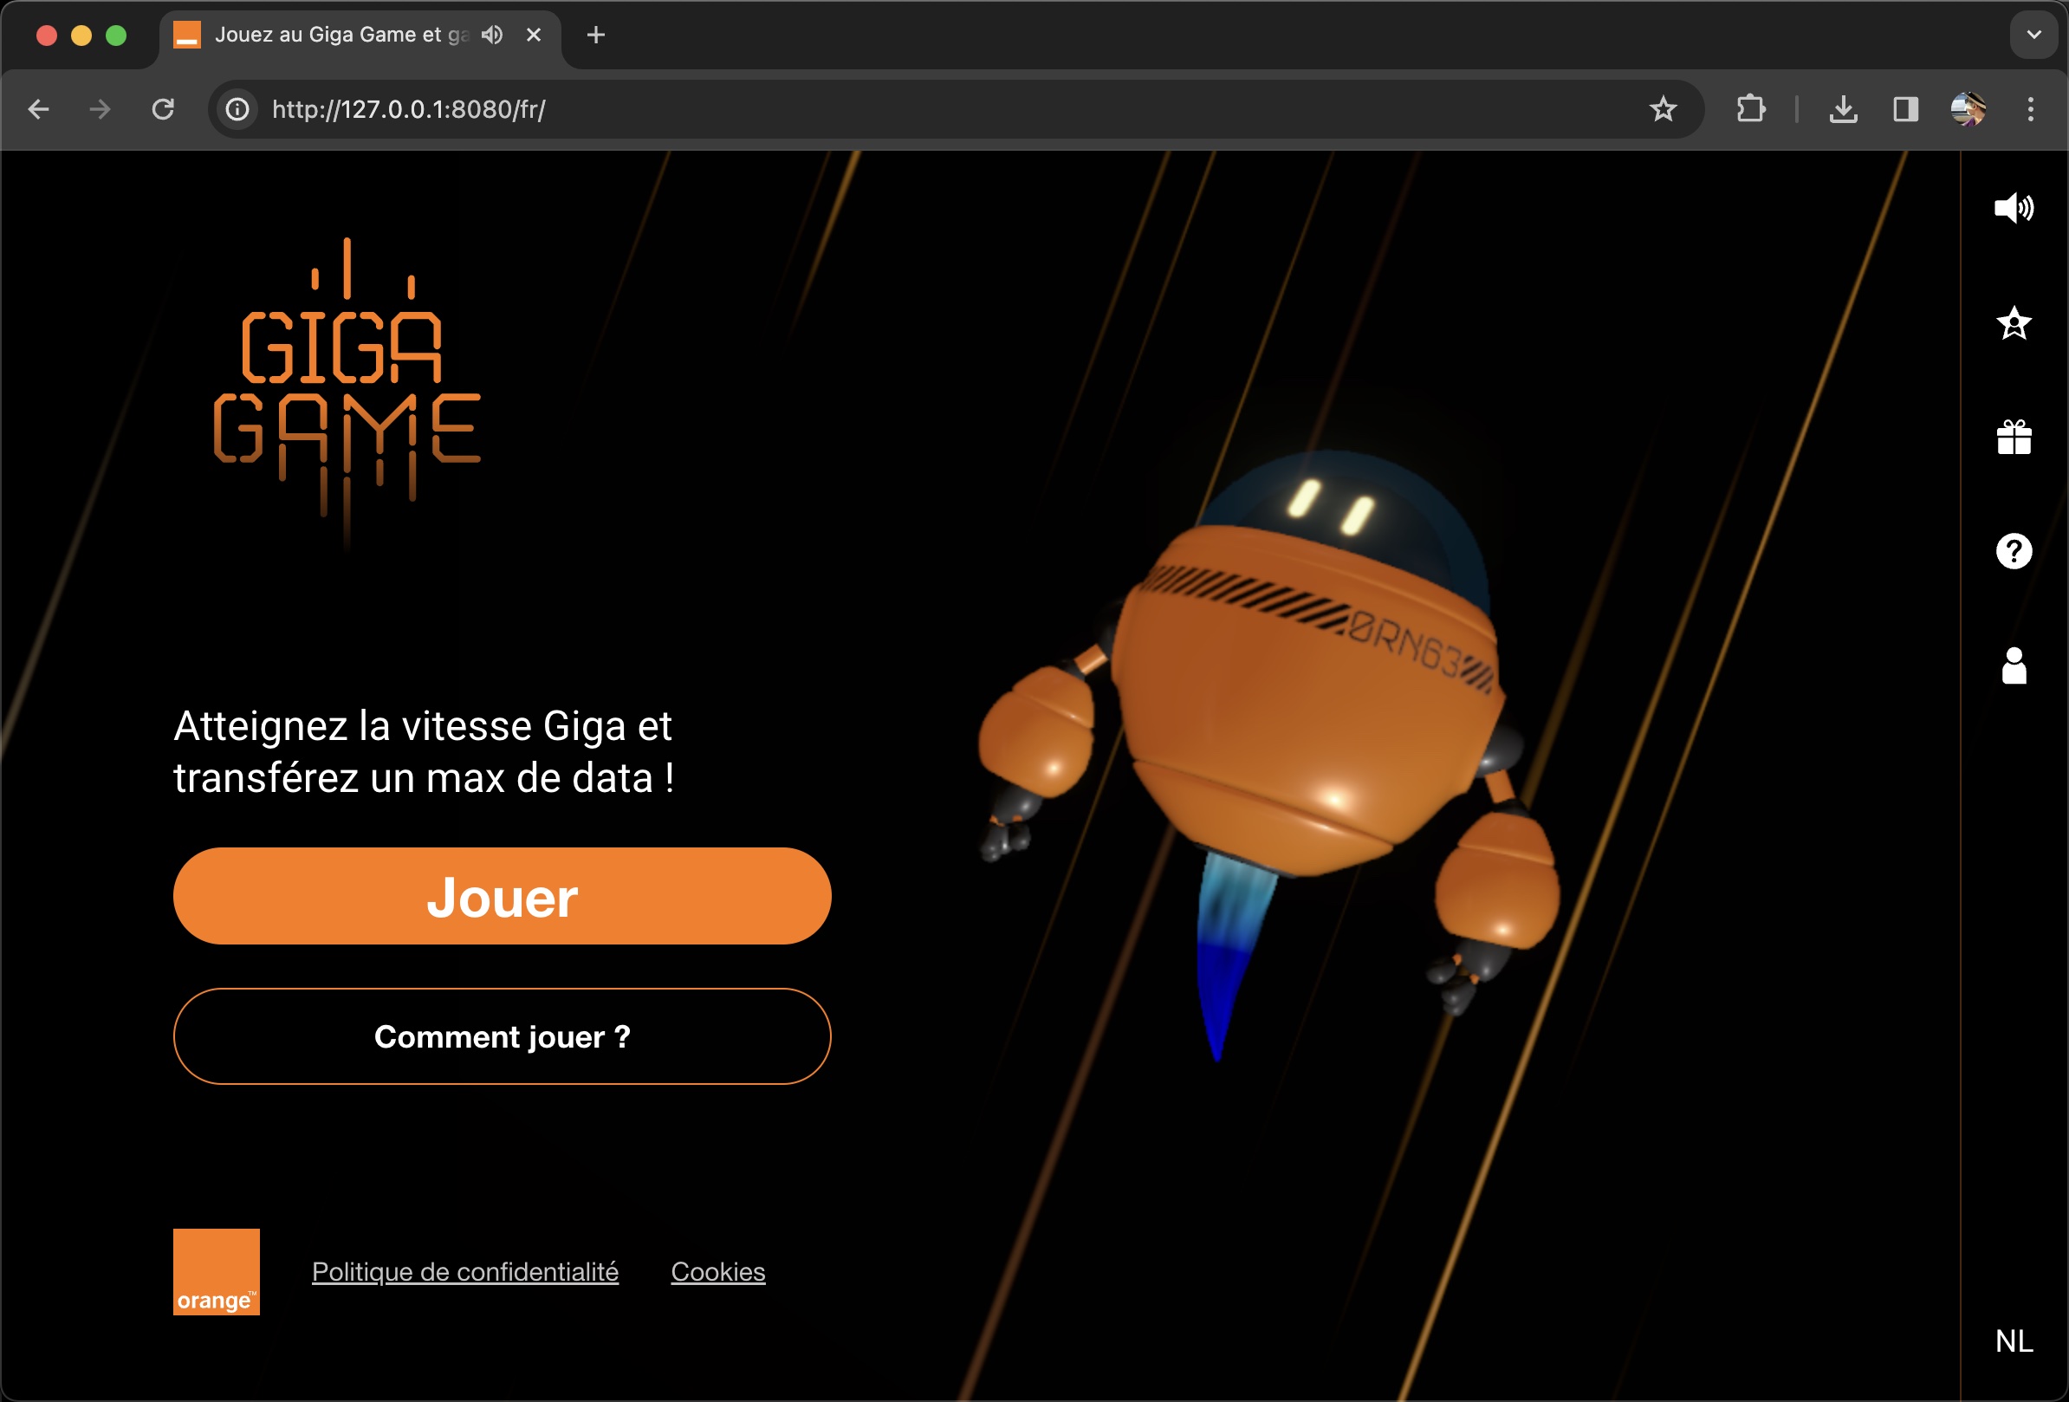Open browser downloads icon
The height and width of the screenshot is (1402, 2069).
tap(1843, 109)
